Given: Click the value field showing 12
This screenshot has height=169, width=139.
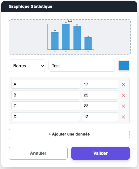Looking at the screenshot, I should point(100,117).
